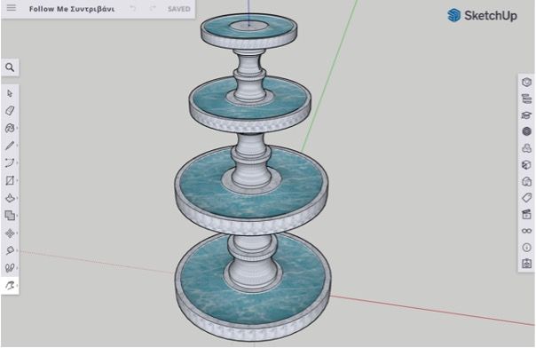This screenshot has width=536, height=348.
Task: Select the Arc tool
Action: [x=10, y=162]
